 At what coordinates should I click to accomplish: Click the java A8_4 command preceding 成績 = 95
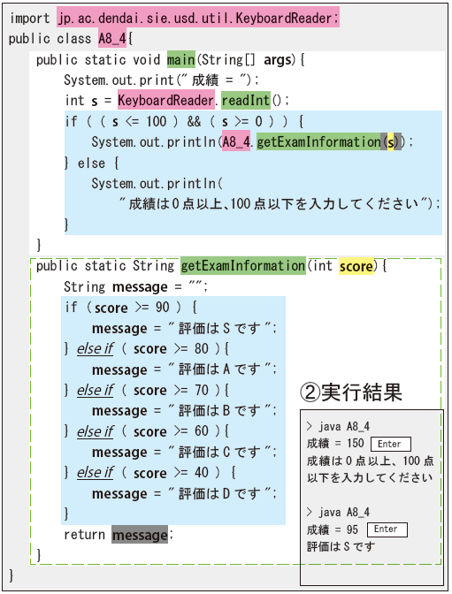click(x=338, y=512)
